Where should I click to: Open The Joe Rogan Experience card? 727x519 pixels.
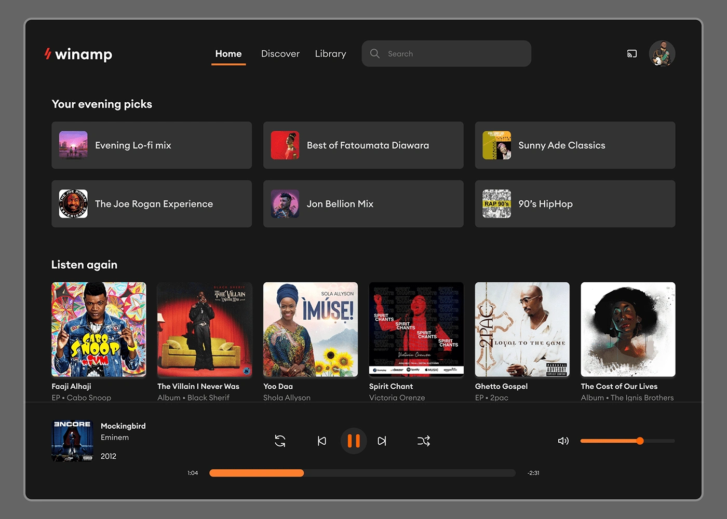point(152,204)
